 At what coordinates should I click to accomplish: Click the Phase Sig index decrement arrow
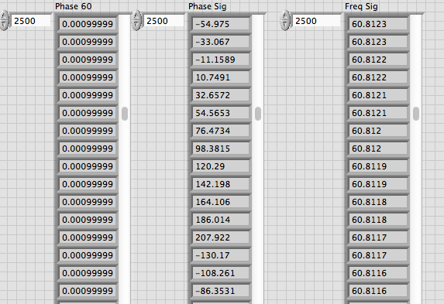point(136,26)
